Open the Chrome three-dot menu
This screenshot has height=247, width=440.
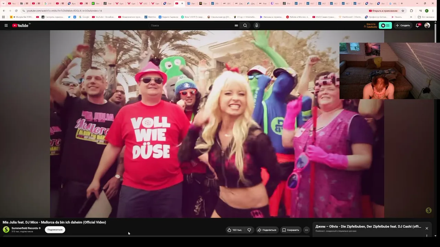tap(432, 11)
